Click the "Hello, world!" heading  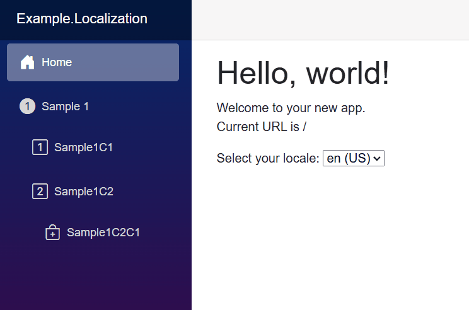coord(303,73)
